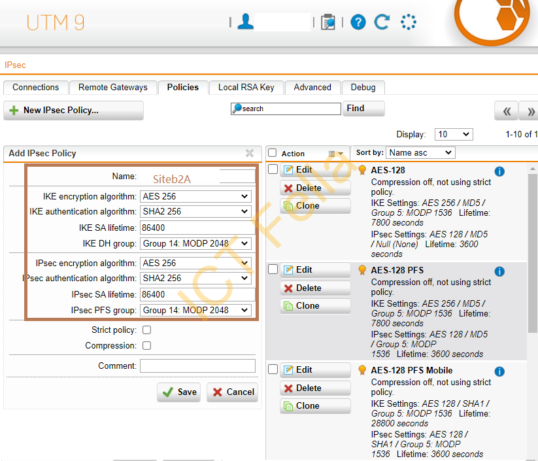Screen dimensions: 538x461
Task: Click the IPsec SA lifetime field
Action: click(x=197, y=294)
